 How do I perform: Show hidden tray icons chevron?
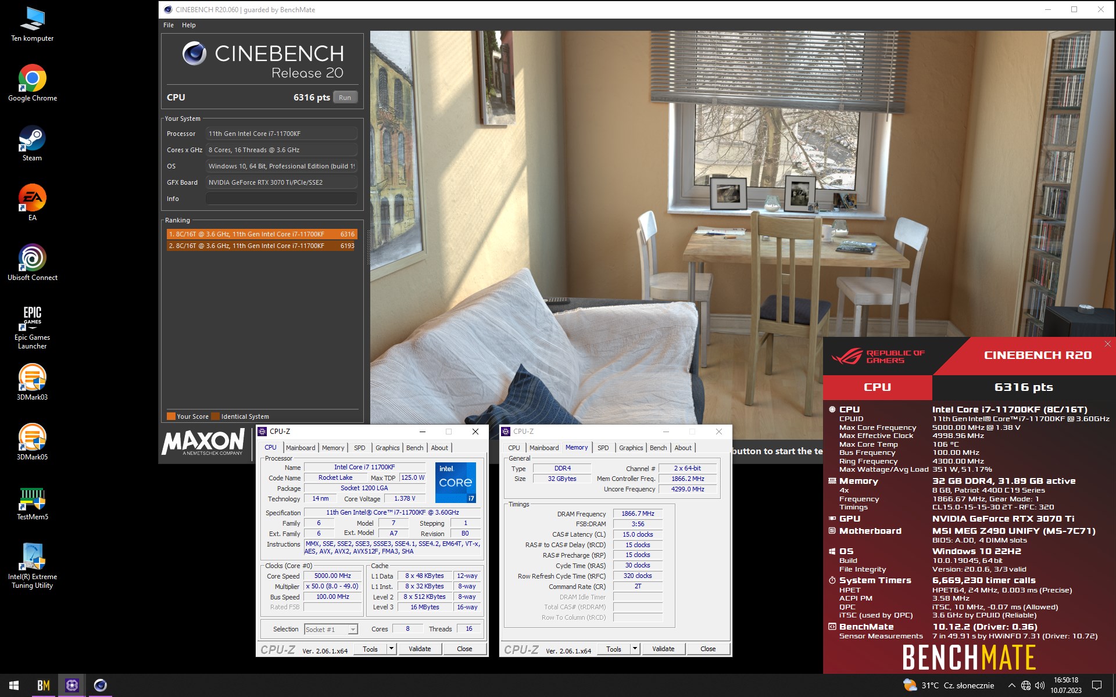[x=1011, y=685]
